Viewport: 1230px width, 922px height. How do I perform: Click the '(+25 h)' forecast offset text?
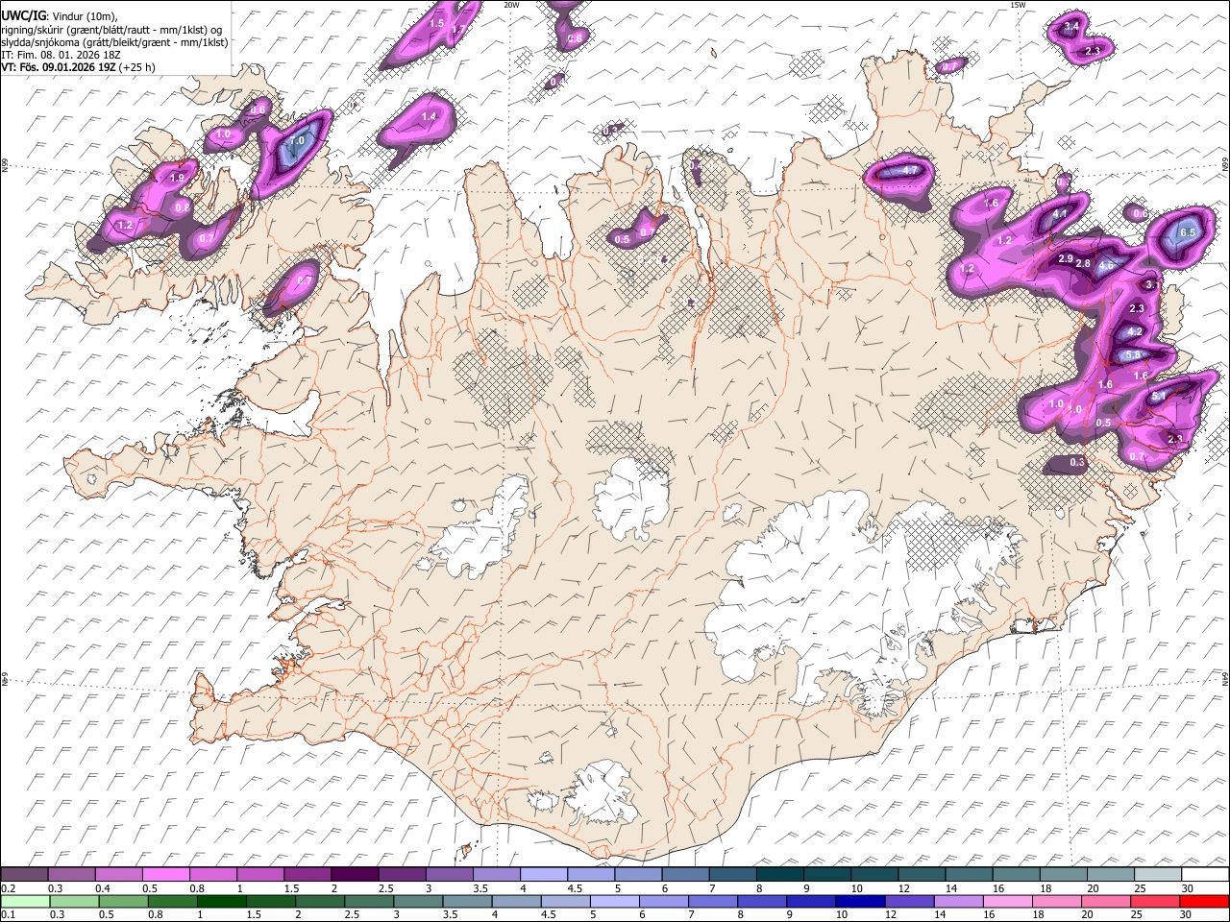point(136,67)
